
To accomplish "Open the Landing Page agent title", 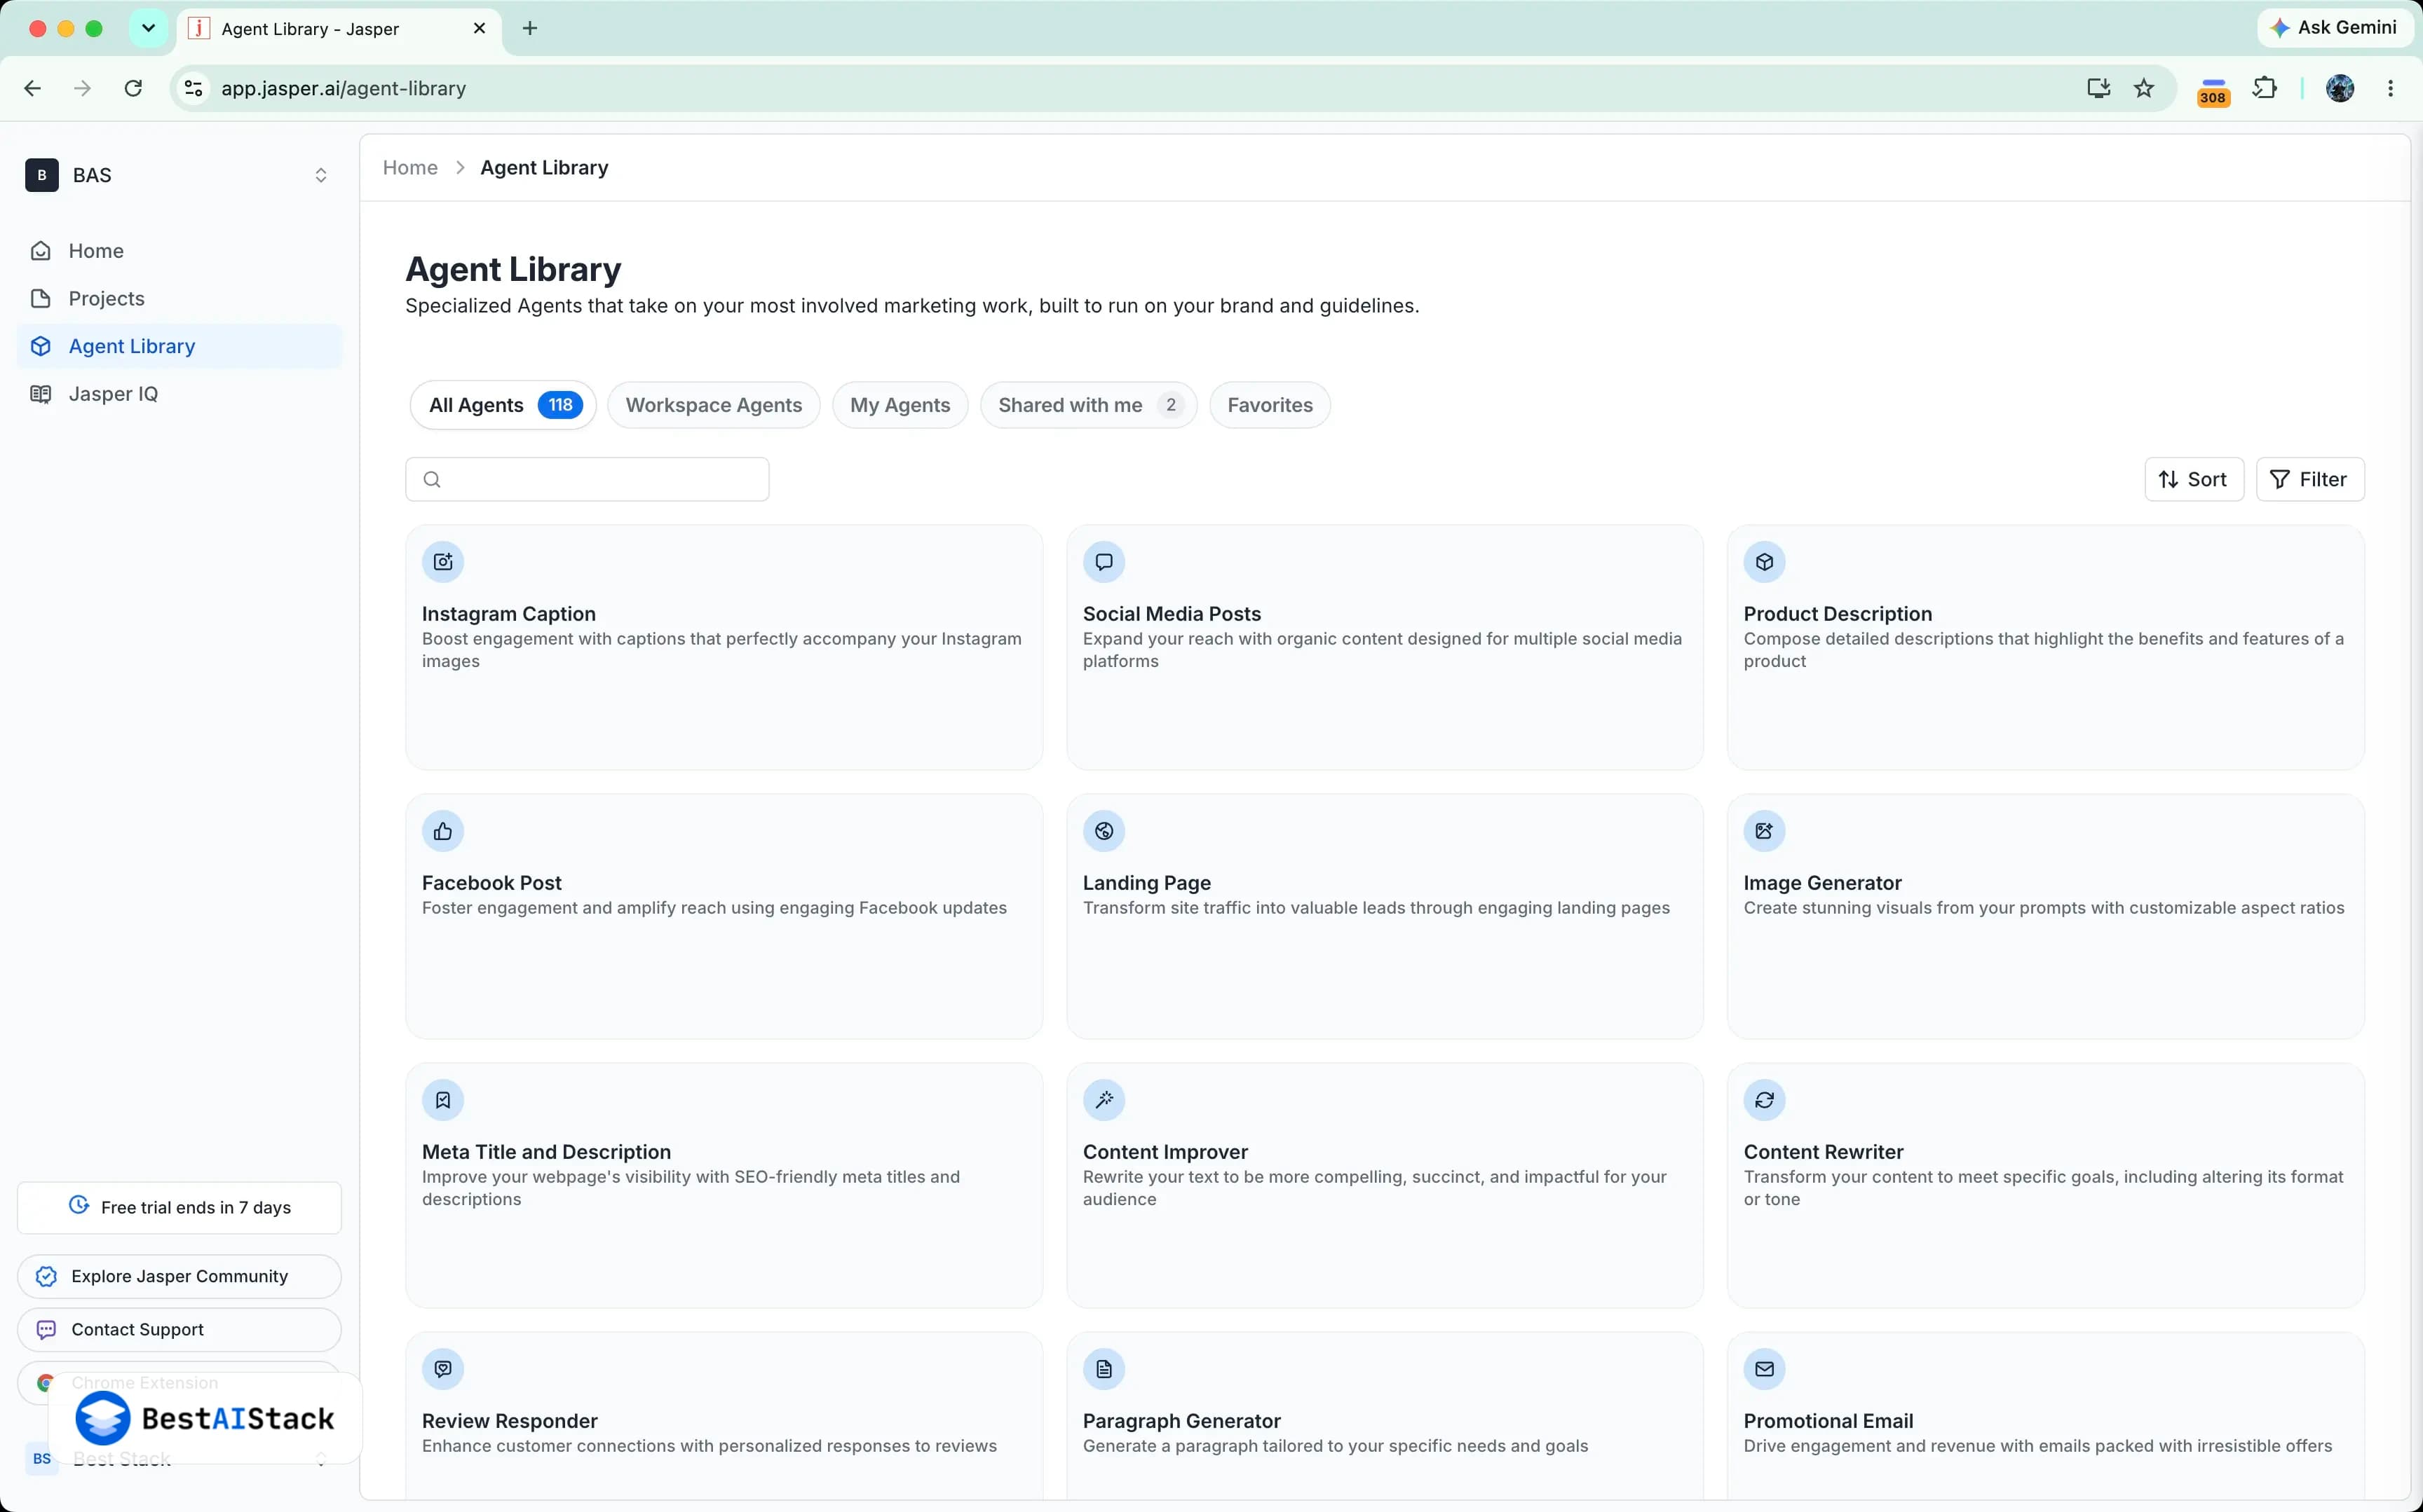I will pyautogui.click(x=1146, y=883).
